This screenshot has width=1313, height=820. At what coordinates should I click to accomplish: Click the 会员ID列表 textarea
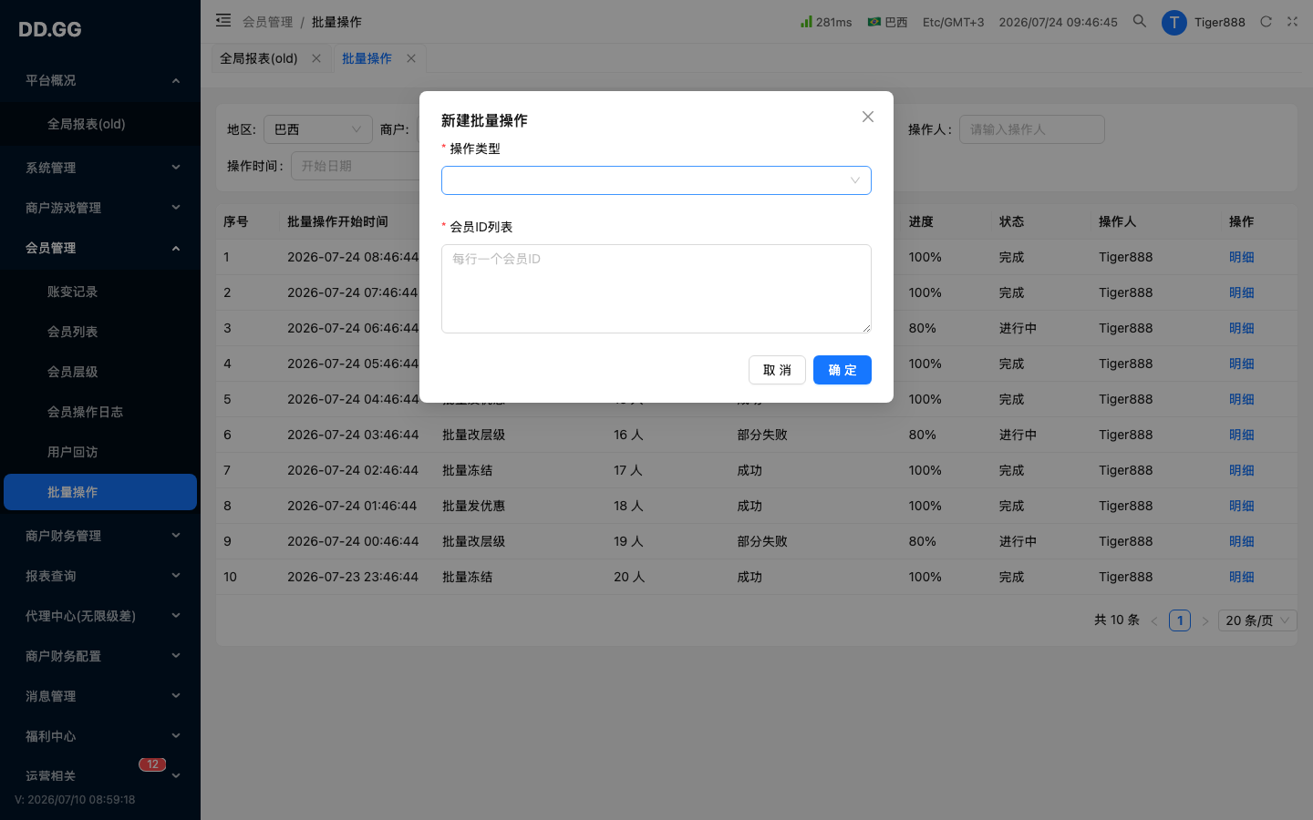(x=656, y=289)
